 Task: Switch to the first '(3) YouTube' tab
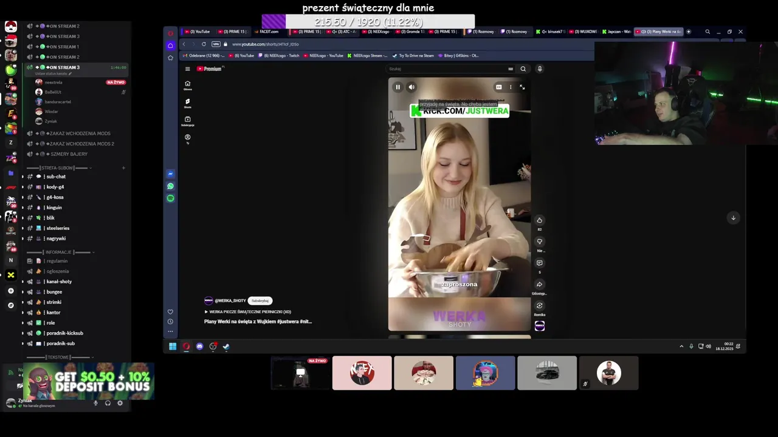(x=198, y=32)
